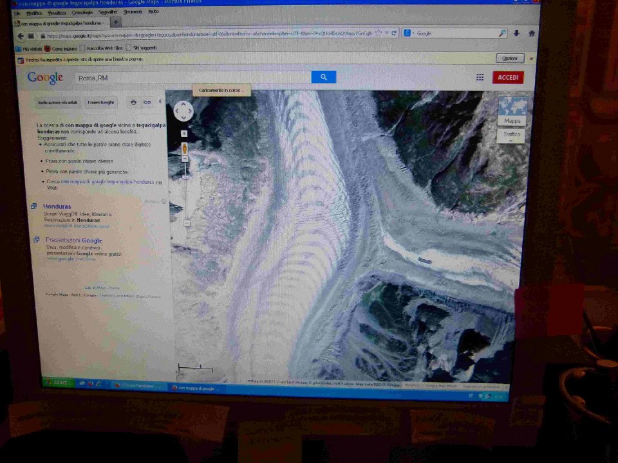The image size is (618, 463).
Task: Collapse the left side panel arrow
Action: point(160,102)
